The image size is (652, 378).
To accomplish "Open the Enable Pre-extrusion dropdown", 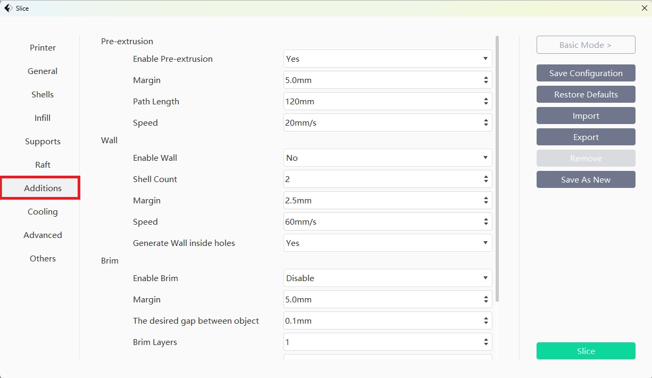I will (387, 59).
